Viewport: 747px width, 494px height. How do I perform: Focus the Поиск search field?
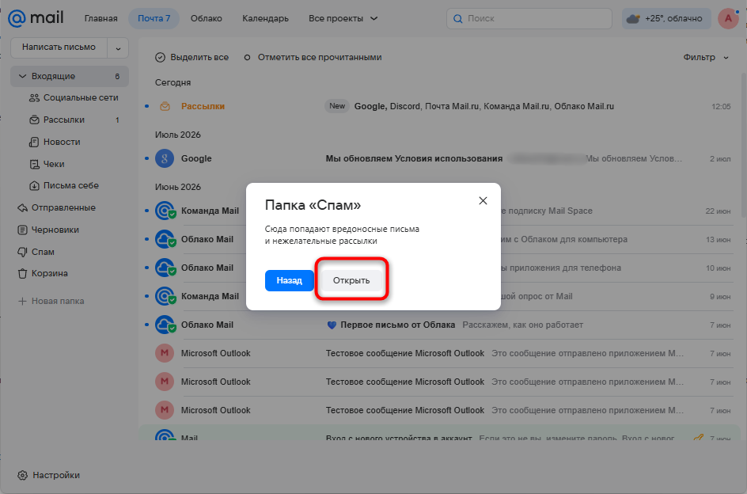(529, 18)
